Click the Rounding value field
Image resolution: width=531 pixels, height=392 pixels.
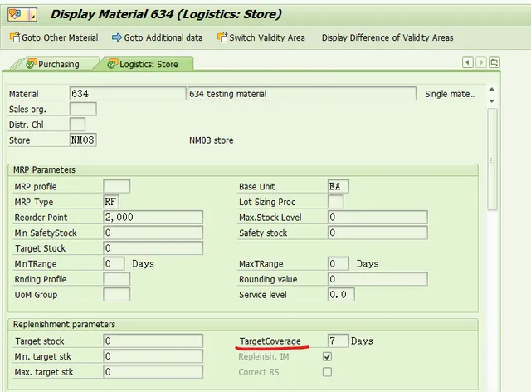(x=378, y=279)
